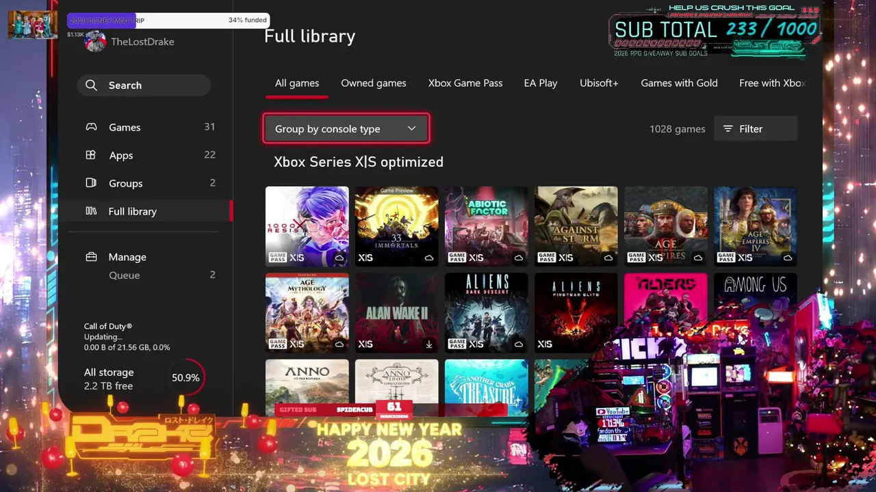Image resolution: width=876 pixels, height=492 pixels.
Task: Click download icon on Alan Wake II tile
Action: coord(429,344)
